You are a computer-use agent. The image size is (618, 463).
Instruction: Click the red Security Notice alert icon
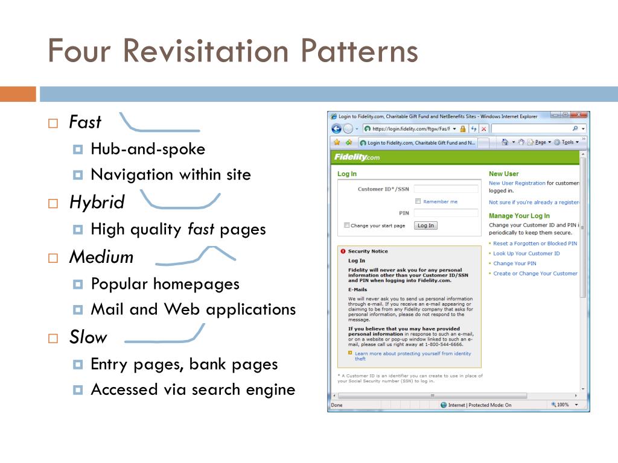tap(343, 251)
